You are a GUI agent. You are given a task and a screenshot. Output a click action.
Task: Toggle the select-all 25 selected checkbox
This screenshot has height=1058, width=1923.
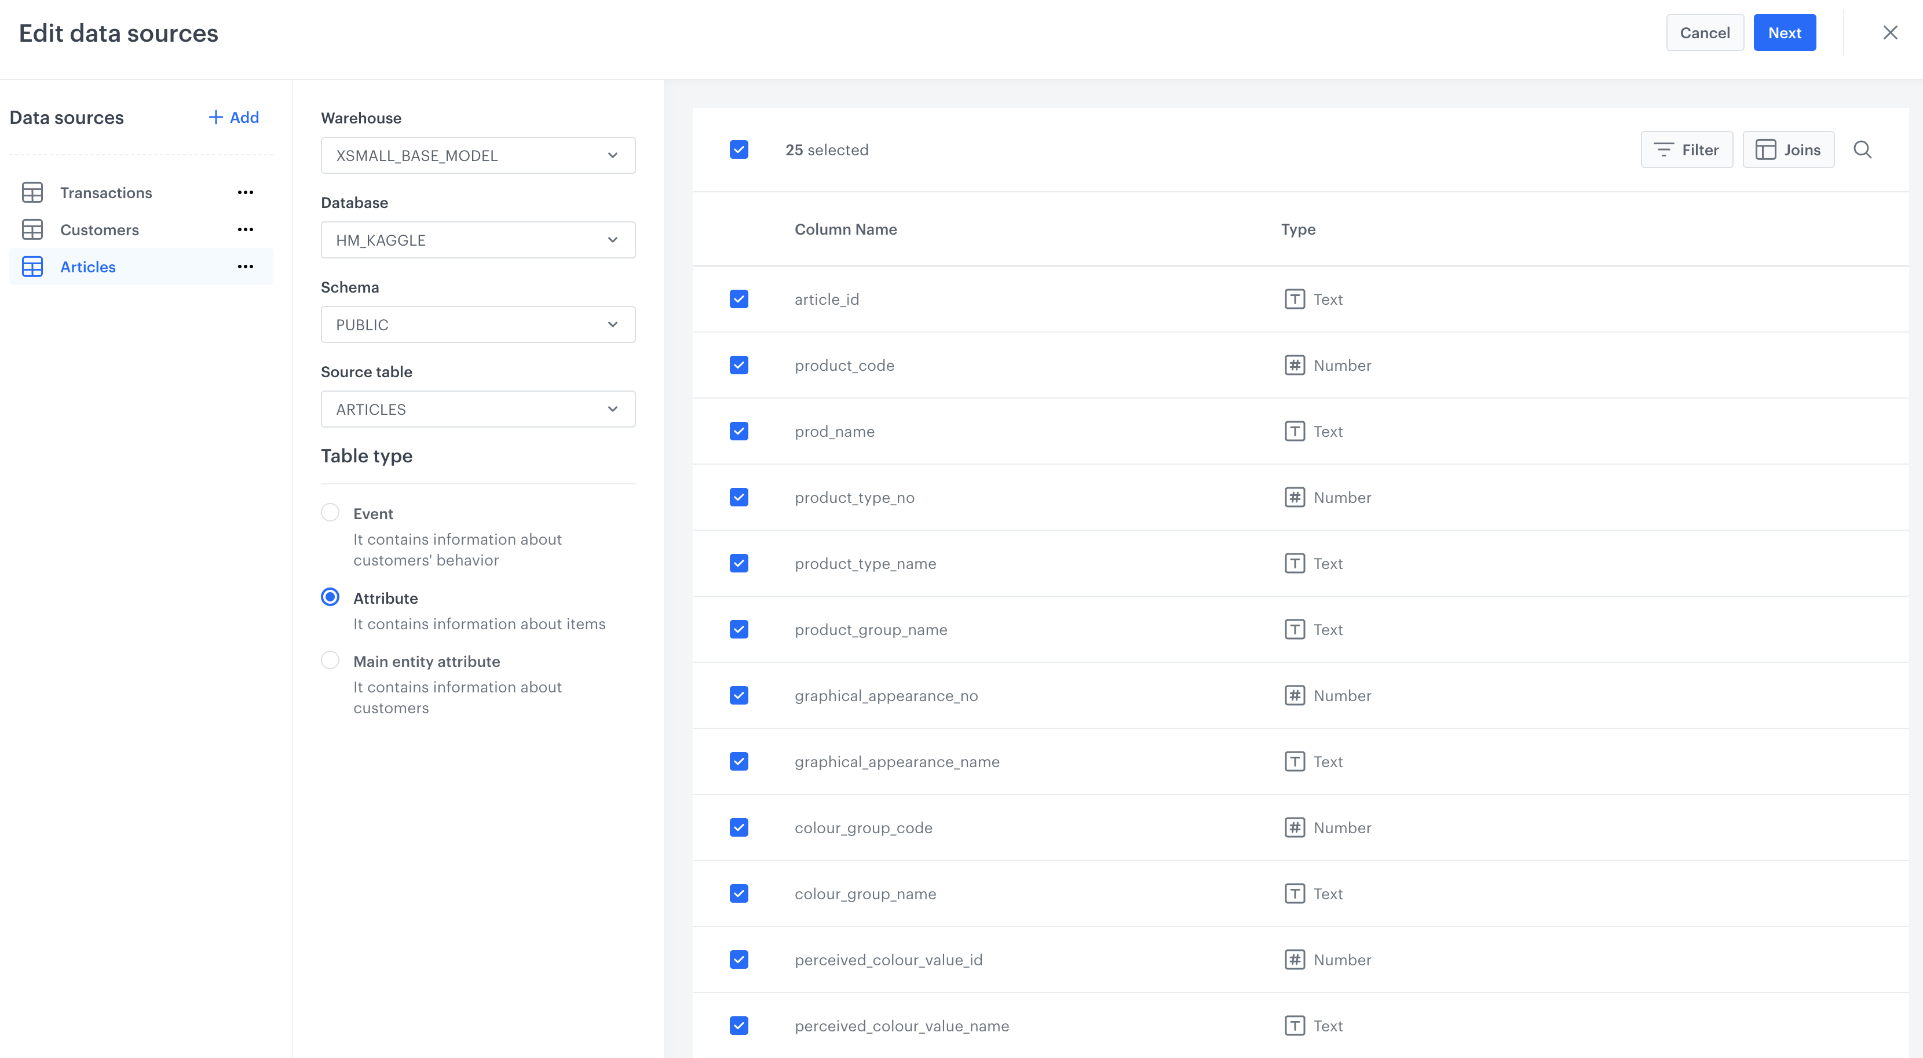[x=739, y=150]
